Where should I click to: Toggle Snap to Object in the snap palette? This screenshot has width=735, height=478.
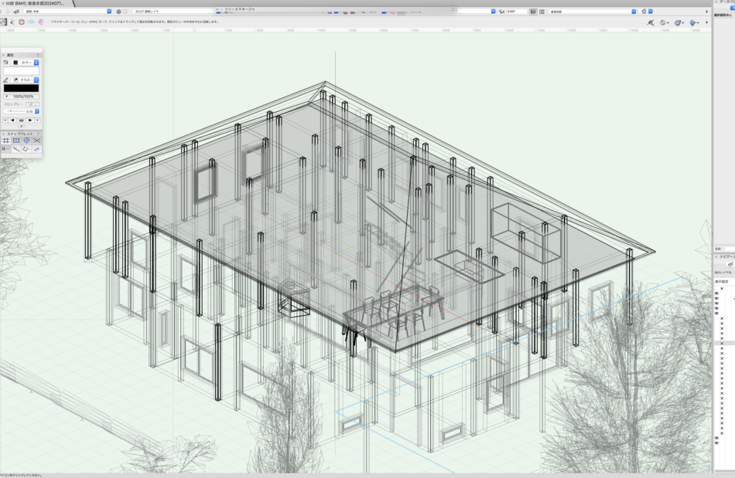tap(16, 141)
